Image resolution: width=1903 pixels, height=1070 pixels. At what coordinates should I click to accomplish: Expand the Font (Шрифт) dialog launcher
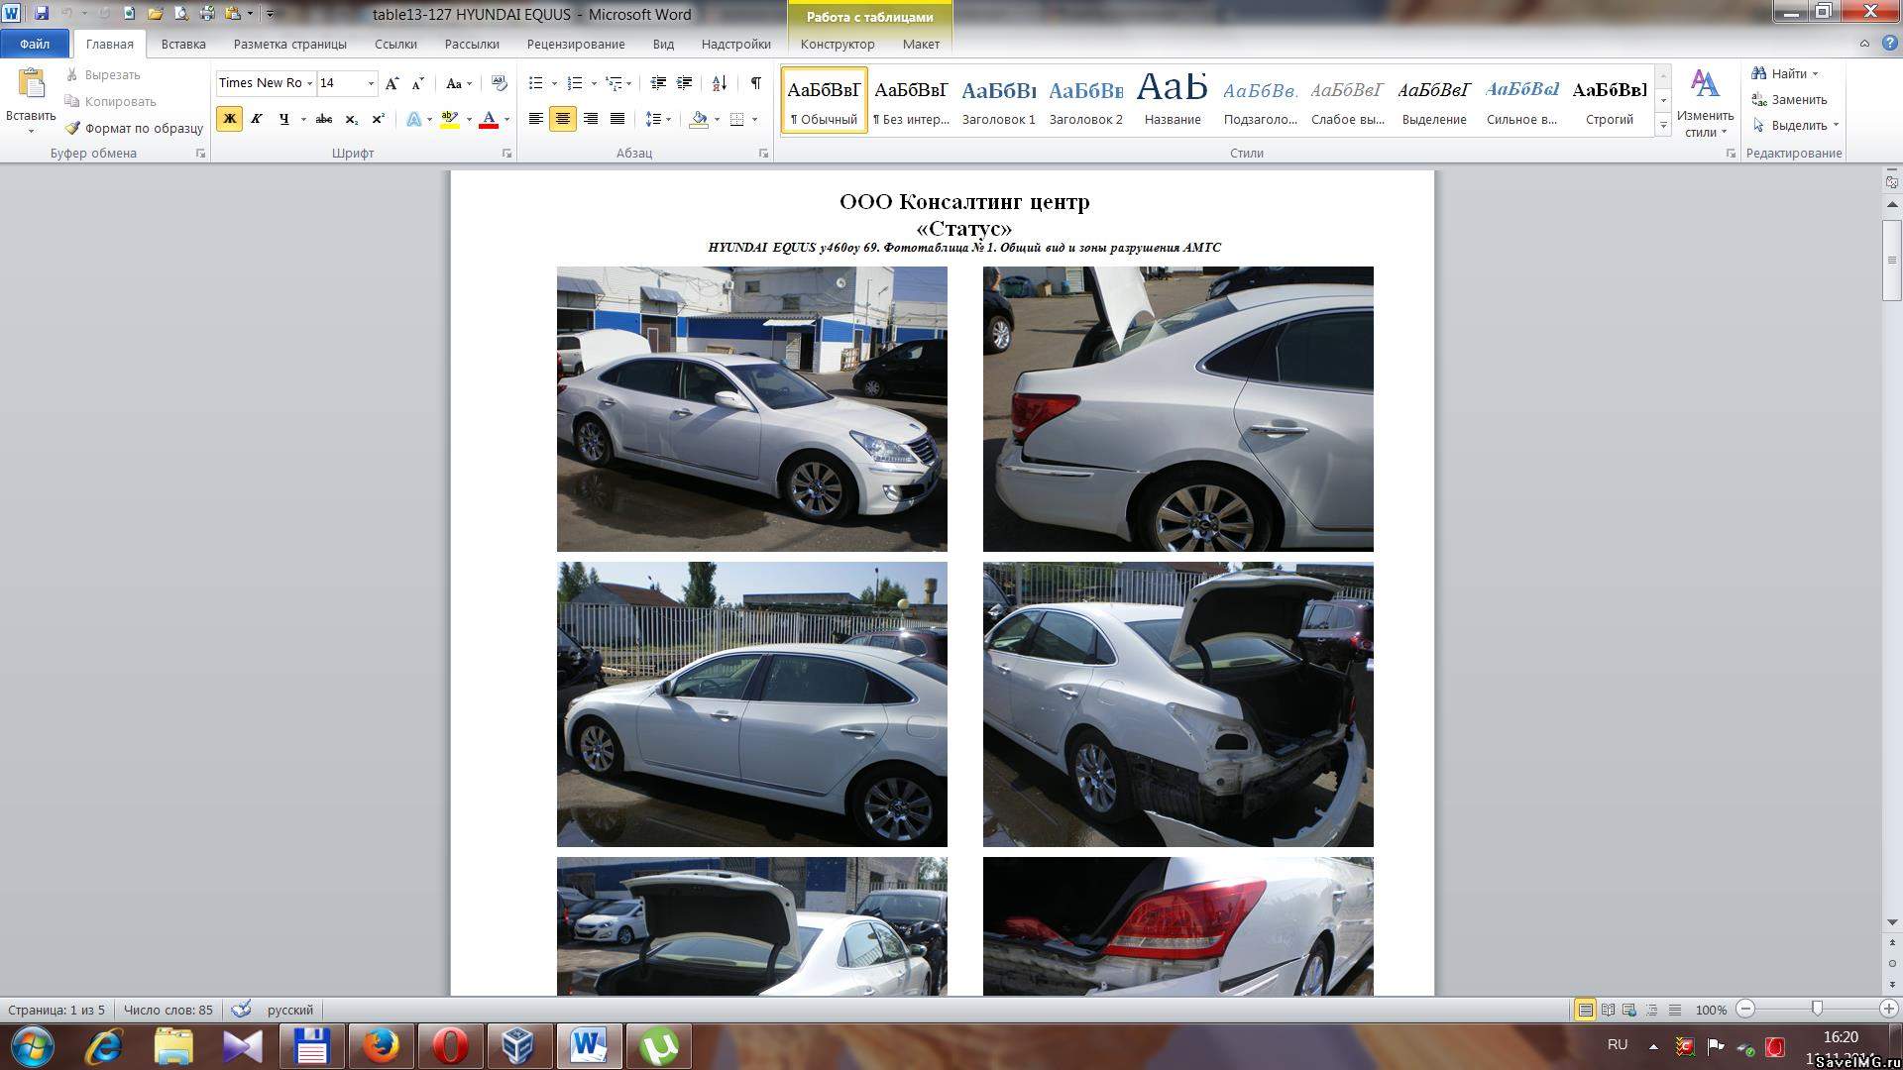pos(506,154)
